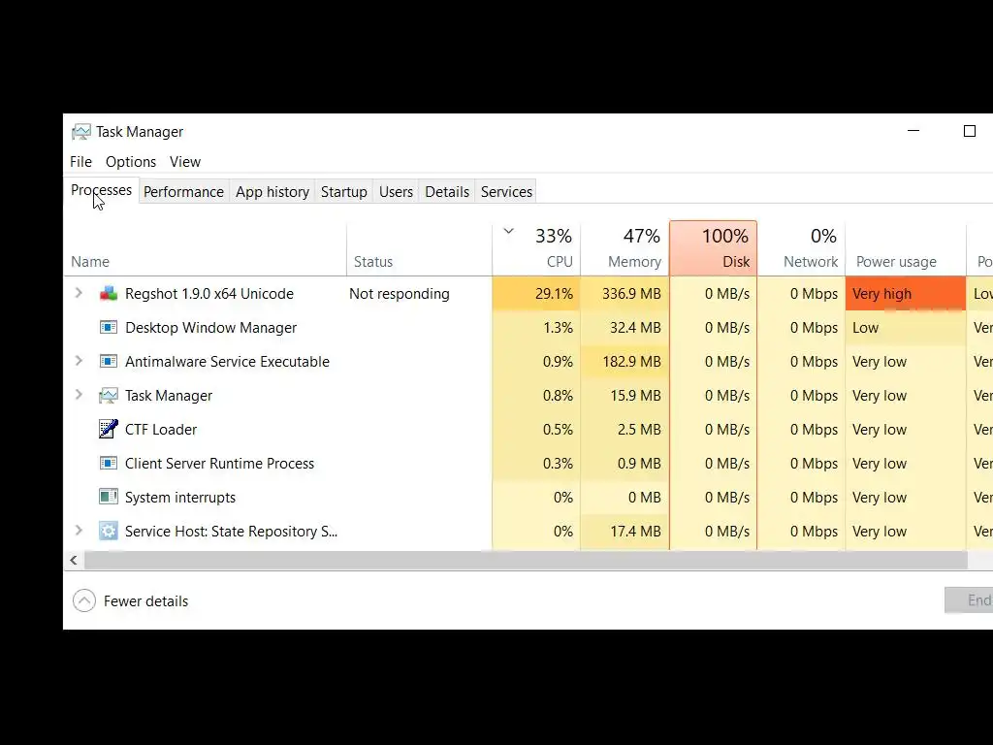
Task: Maximize the Task Manager window
Action: (969, 131)
